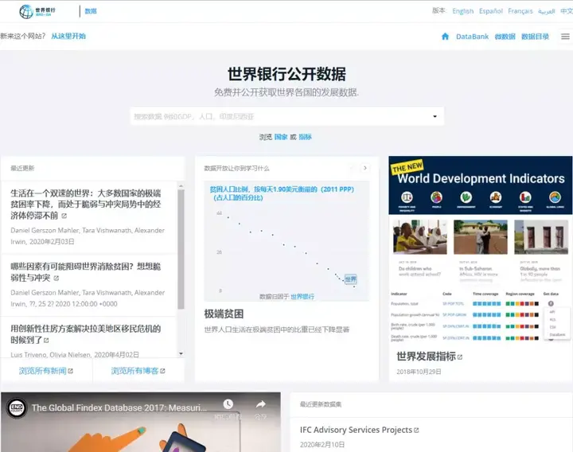Click schoolchildren thumbnail in WDI card
Image resolution: width=573 pixels, height=452 pixels.
420,237
